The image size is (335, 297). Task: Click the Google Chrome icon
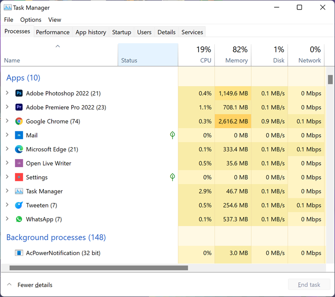pos(19,121)
